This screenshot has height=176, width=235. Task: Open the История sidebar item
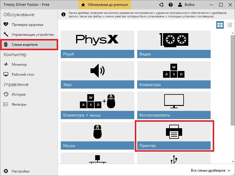click(19, 94)
